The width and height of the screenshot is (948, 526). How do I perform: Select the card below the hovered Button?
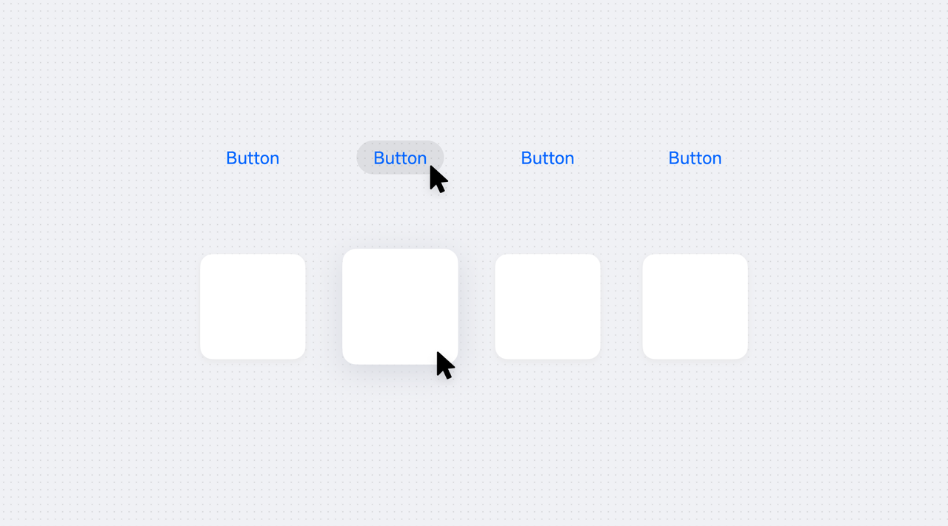[400, 306]
